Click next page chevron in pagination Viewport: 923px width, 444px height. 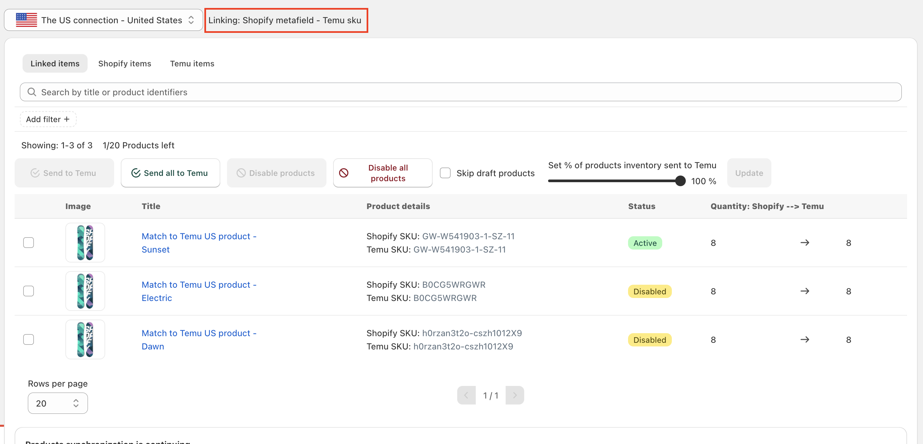(515, 395)
